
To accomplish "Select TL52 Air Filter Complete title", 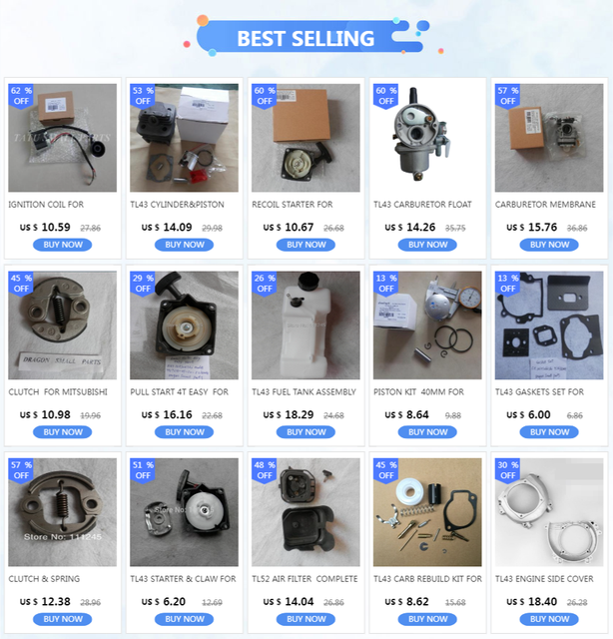I will pyautogui.click(x=305, y=579).
